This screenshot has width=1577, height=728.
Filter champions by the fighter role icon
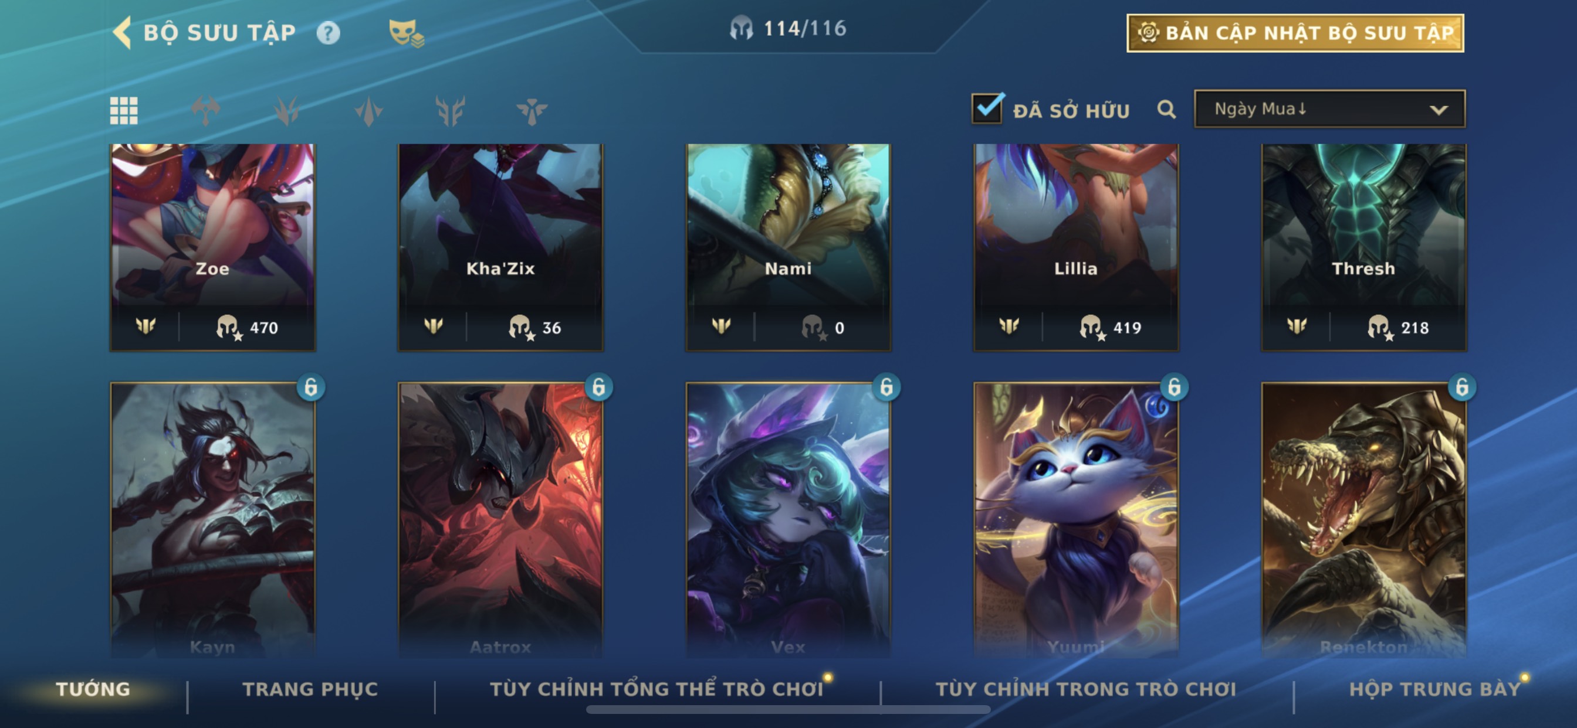[x=205, y=111]
